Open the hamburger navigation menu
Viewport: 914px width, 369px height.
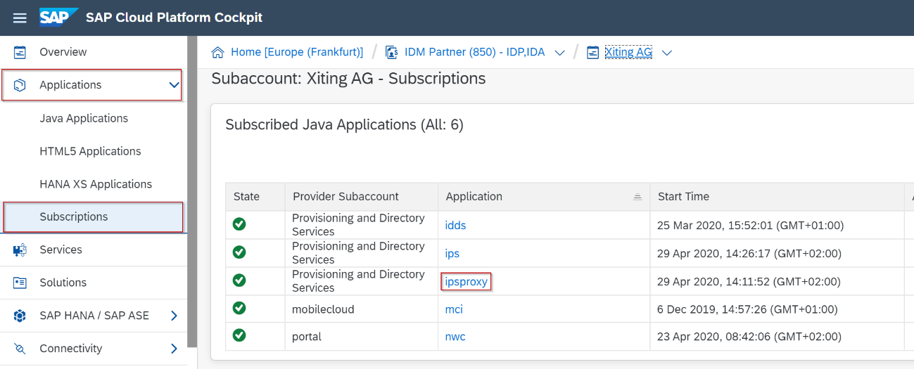click(x=20, y=18)
